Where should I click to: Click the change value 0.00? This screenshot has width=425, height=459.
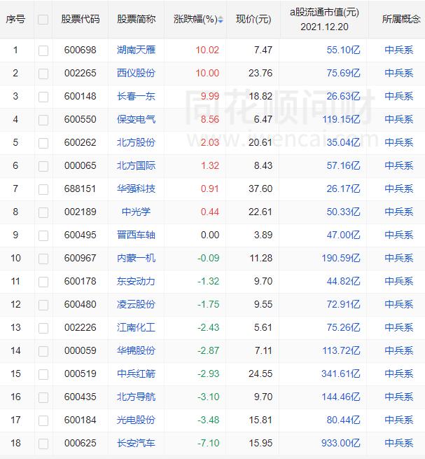coord(210,235)
